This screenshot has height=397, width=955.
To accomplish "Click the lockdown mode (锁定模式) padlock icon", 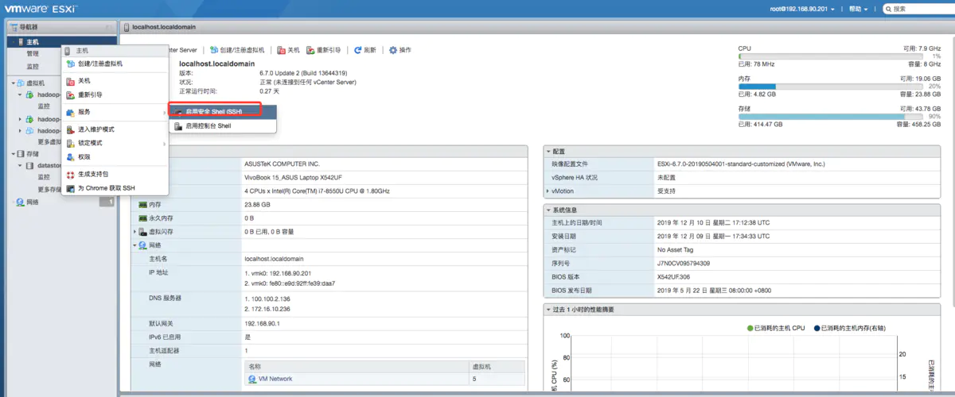I will pos(70,143).
